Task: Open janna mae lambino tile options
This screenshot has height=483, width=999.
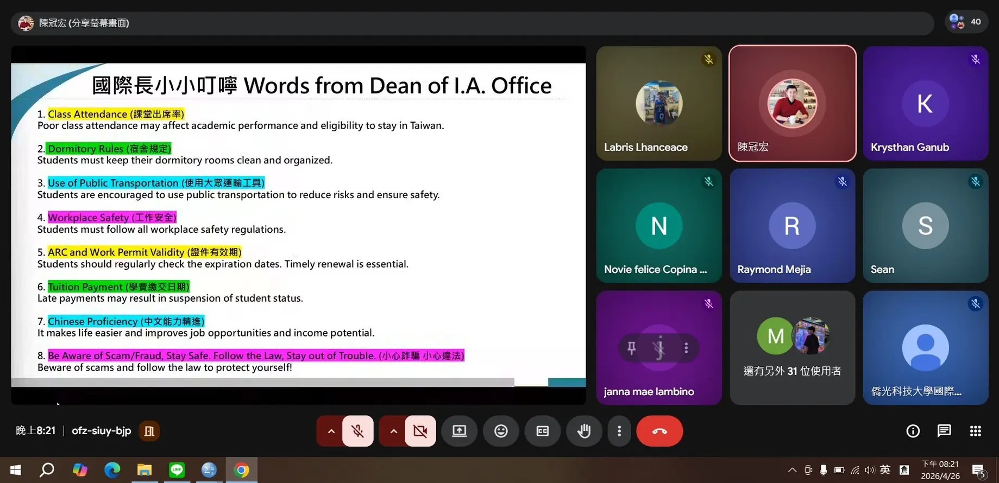Action: 686,348
